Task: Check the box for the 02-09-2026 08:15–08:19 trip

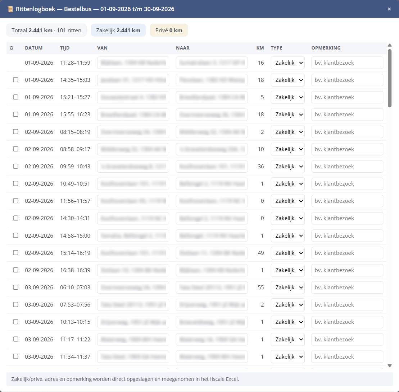Action: 15,131
